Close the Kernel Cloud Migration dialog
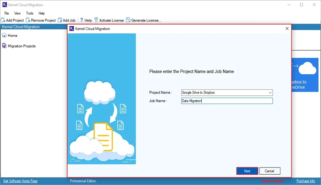Screen dimensions: 321x185 [x=287, y=29]
